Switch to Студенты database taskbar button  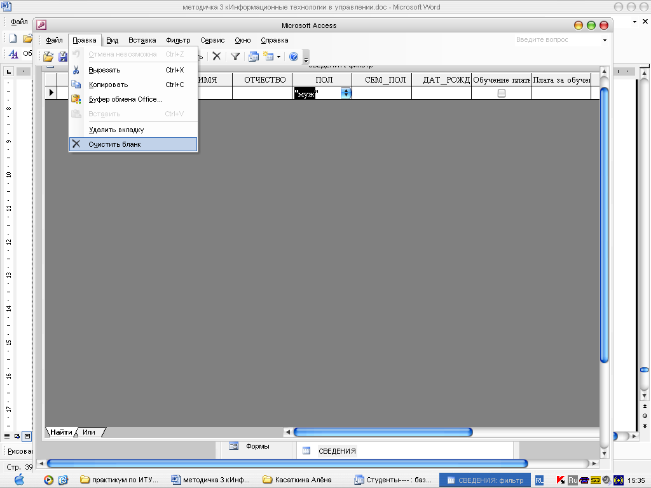[x=394, y=480]
